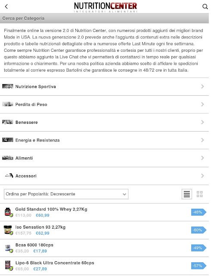
Task: Expand Perdita di Peso chevron arrow
Action: (202, 104)
